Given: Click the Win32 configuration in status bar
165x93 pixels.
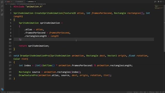Looking at the screenshot, I should coord(157,92).
